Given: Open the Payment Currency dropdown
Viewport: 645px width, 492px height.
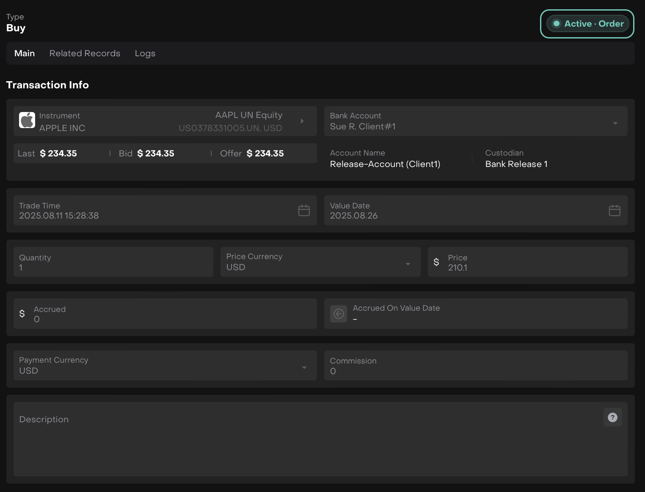Looking at the screenshot, I should tap(304, 368).
